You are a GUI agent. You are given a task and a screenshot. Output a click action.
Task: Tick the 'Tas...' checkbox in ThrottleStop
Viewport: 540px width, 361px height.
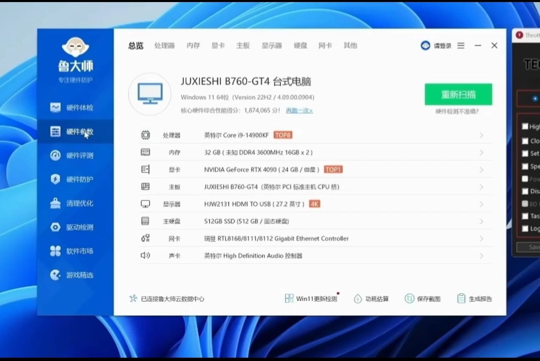tap(525, 216)
